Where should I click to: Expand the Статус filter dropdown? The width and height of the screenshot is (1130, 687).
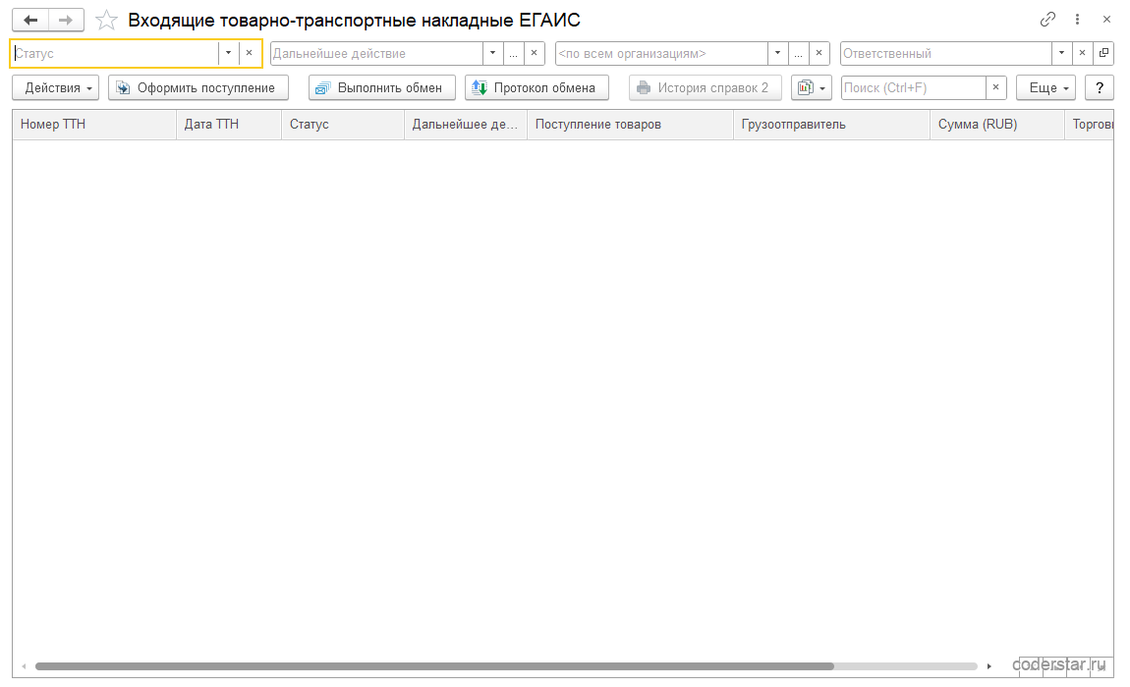tap(228, 53)
